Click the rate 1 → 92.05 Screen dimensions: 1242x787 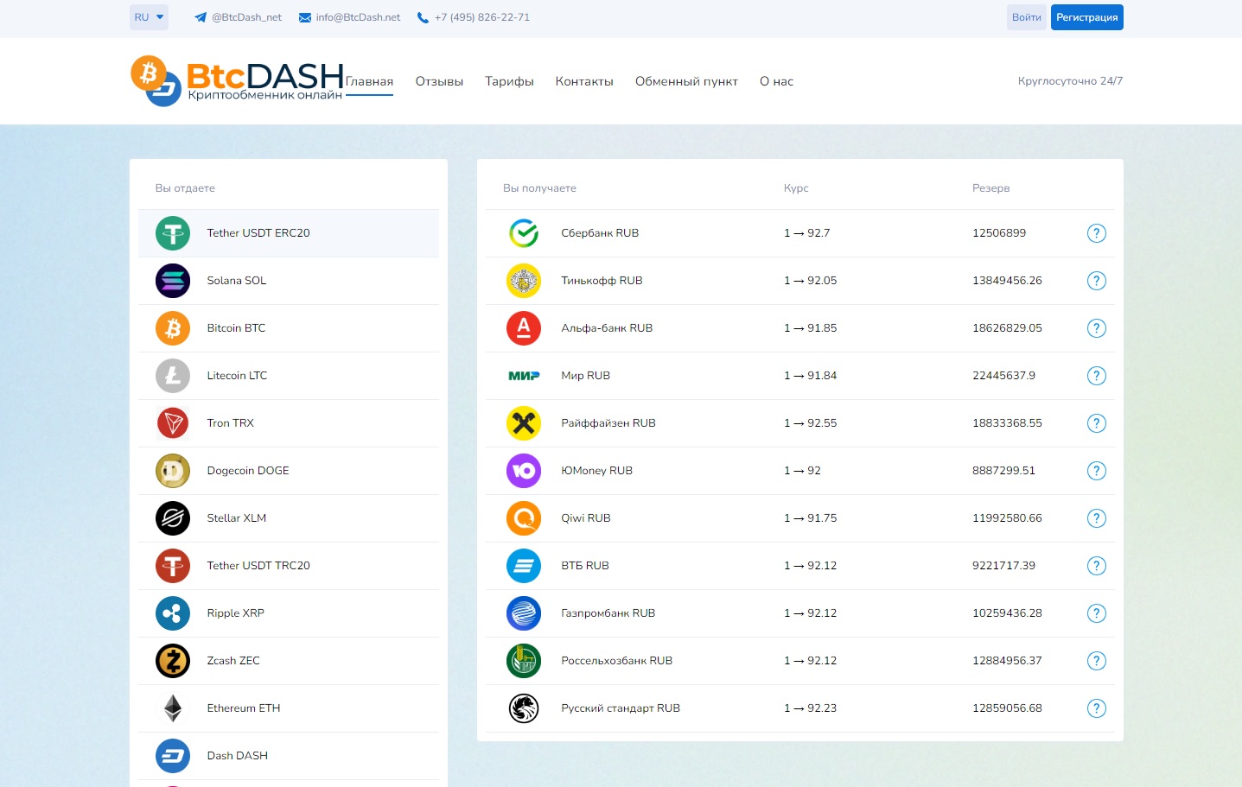point(810,281)
